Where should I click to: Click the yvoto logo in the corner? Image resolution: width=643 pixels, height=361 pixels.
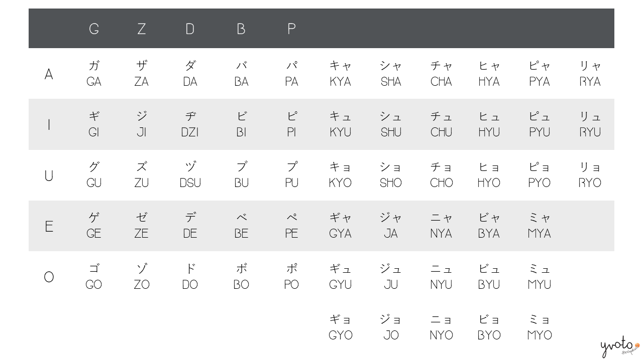click(x=620, y=347)
